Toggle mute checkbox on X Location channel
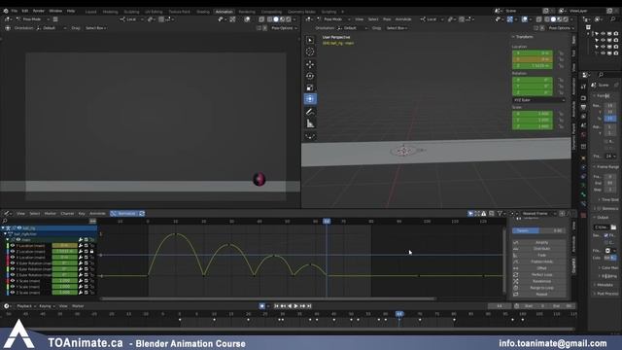This screenshot has height=350, width=622. click(x=86, y=257)
